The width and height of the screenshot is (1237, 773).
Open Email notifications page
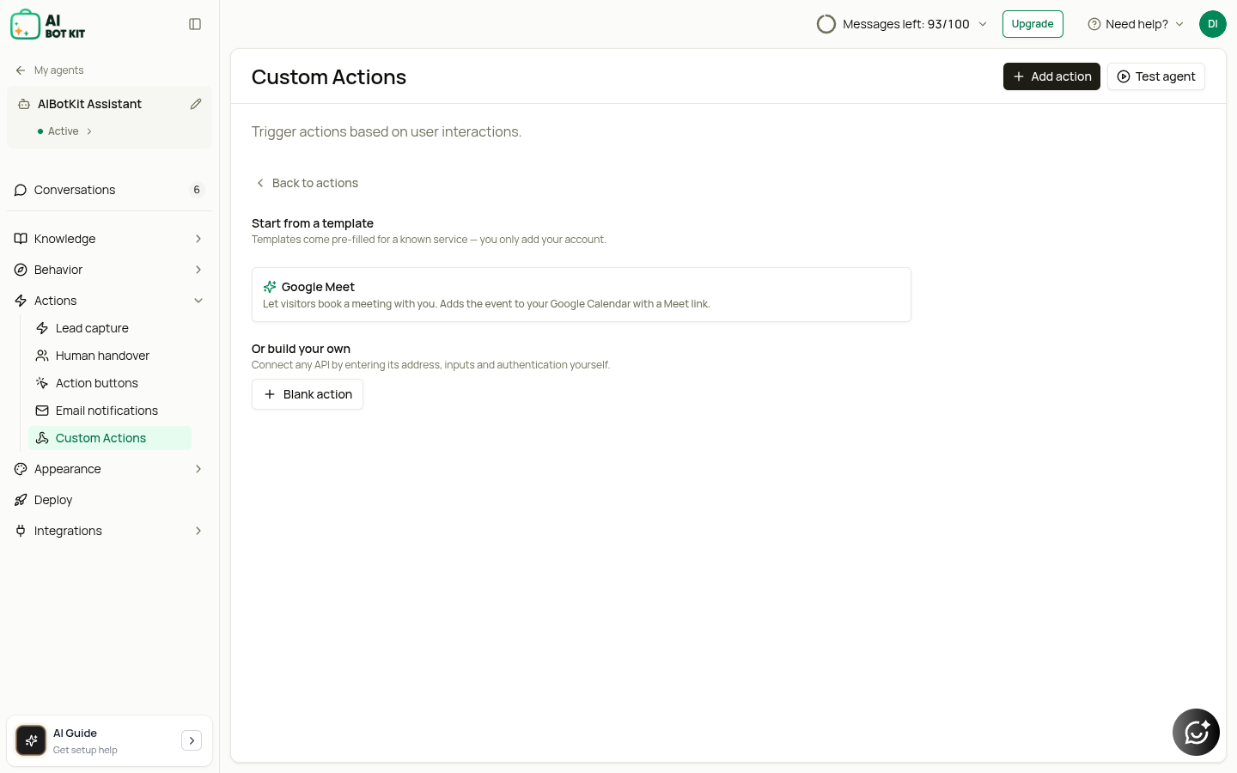point(110,411)
